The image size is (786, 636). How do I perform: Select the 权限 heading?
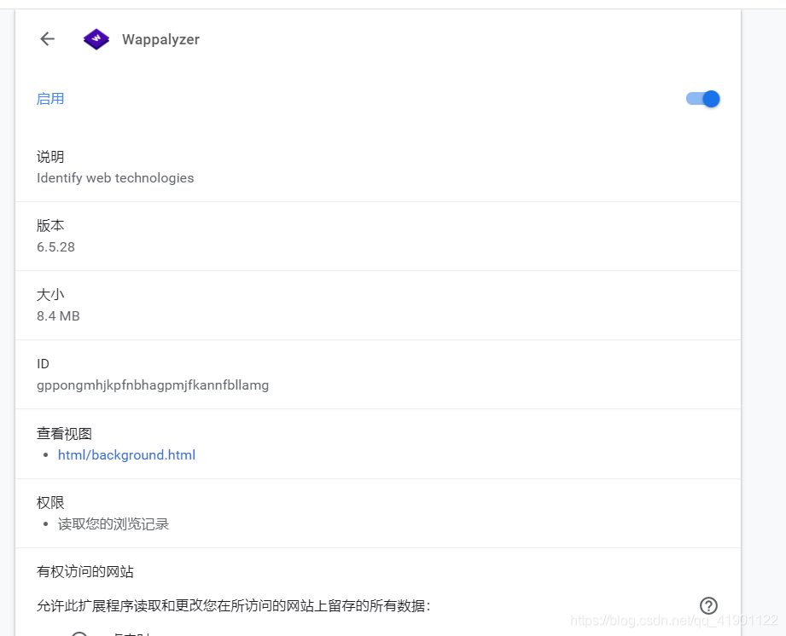click(50, 502)
